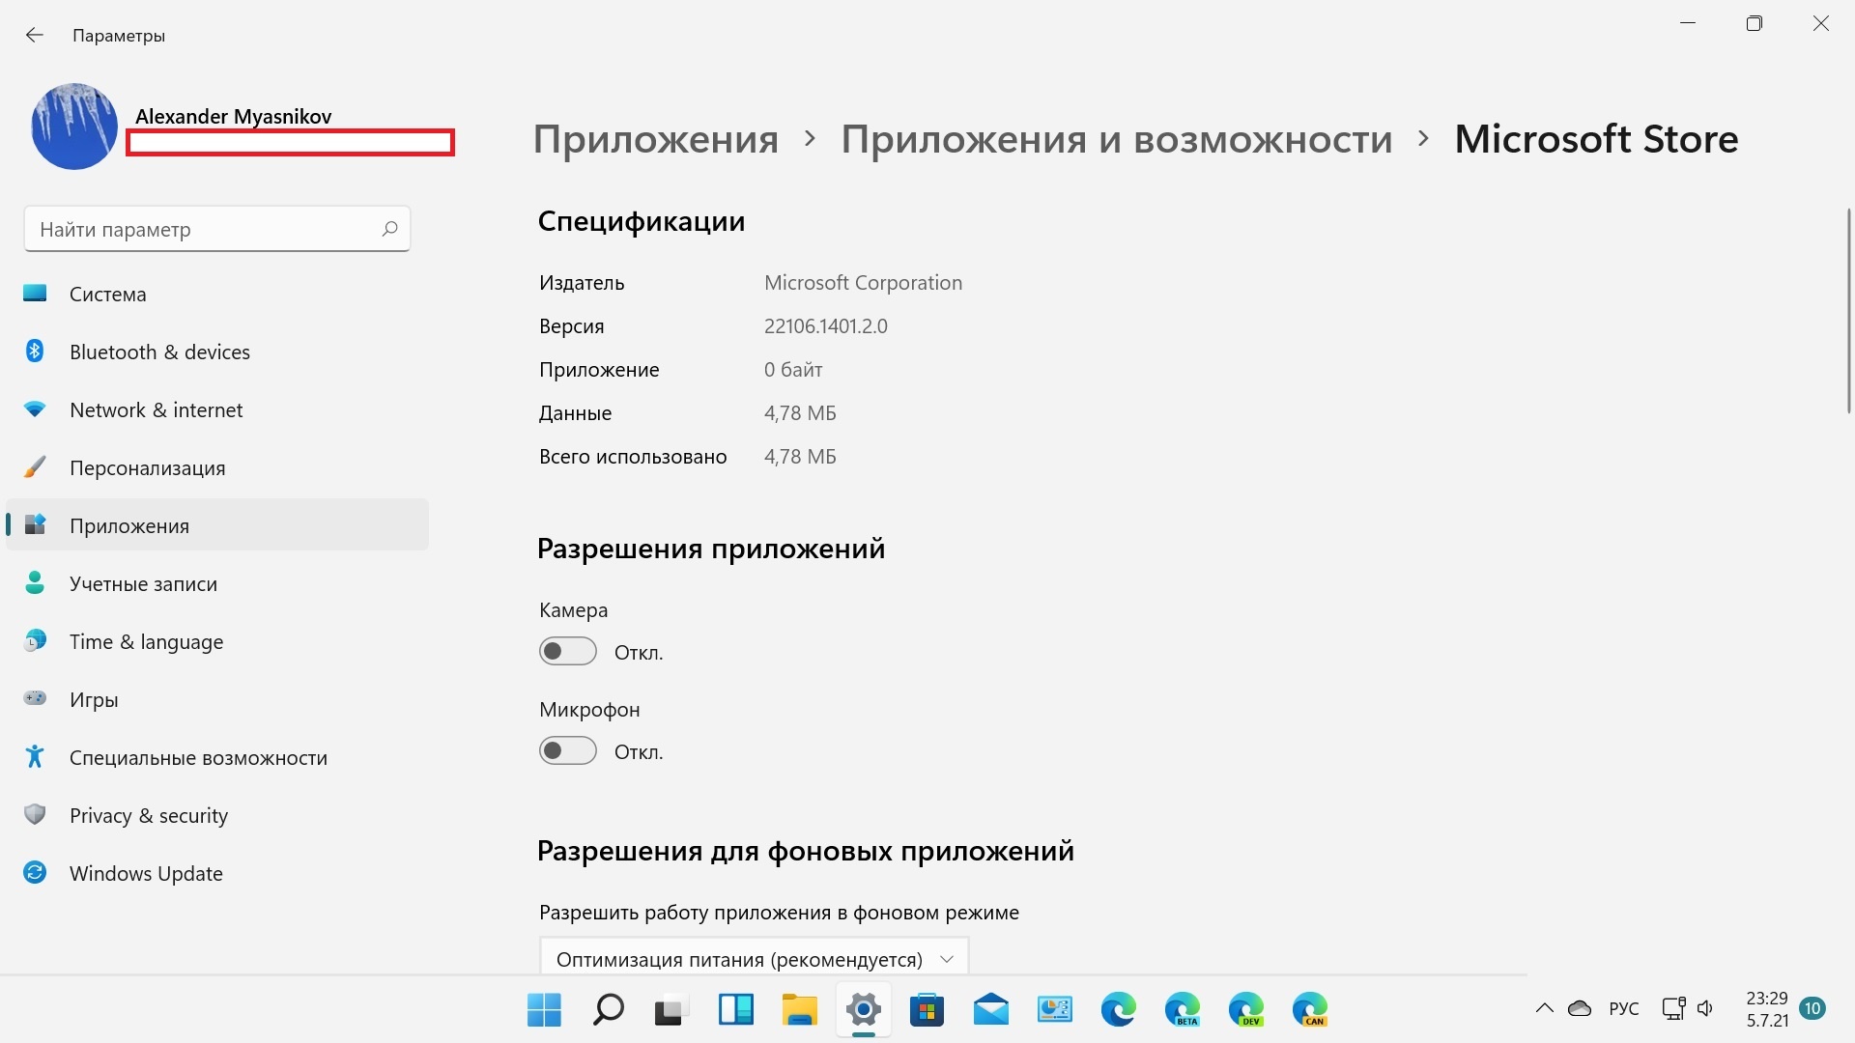Click the vertical scrollbar of settings page
1855x1043 pixels.
(x=1848, y=311)
